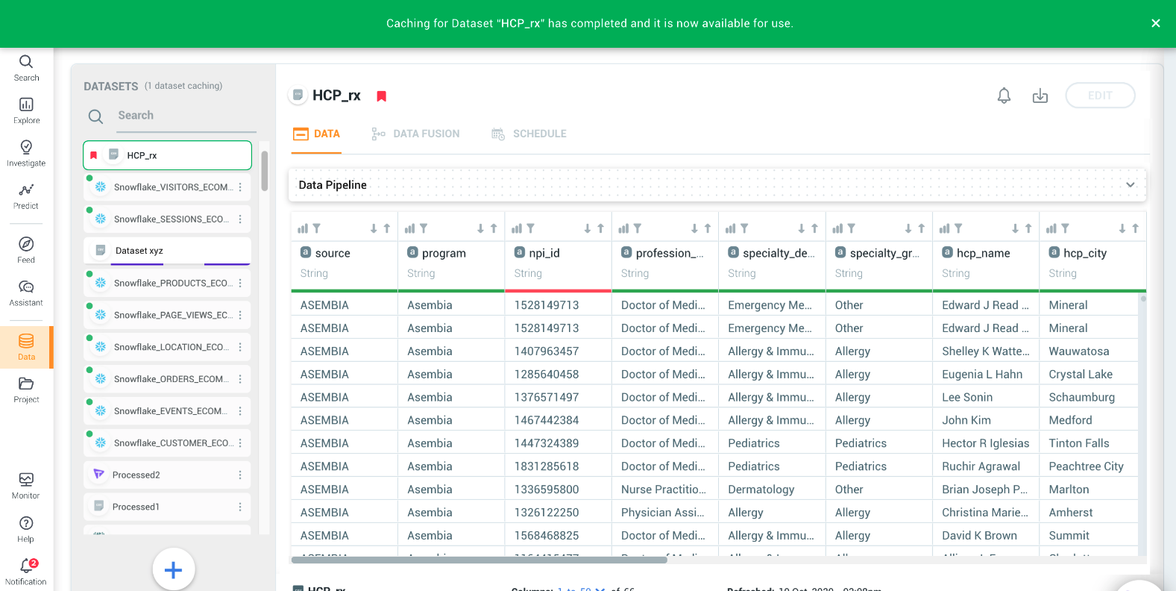The width and height of the screenshot is (1176, 591).
Task: Open options menu for Snowflake_SESSIONS_ECO
Action: tap(240, 219)
